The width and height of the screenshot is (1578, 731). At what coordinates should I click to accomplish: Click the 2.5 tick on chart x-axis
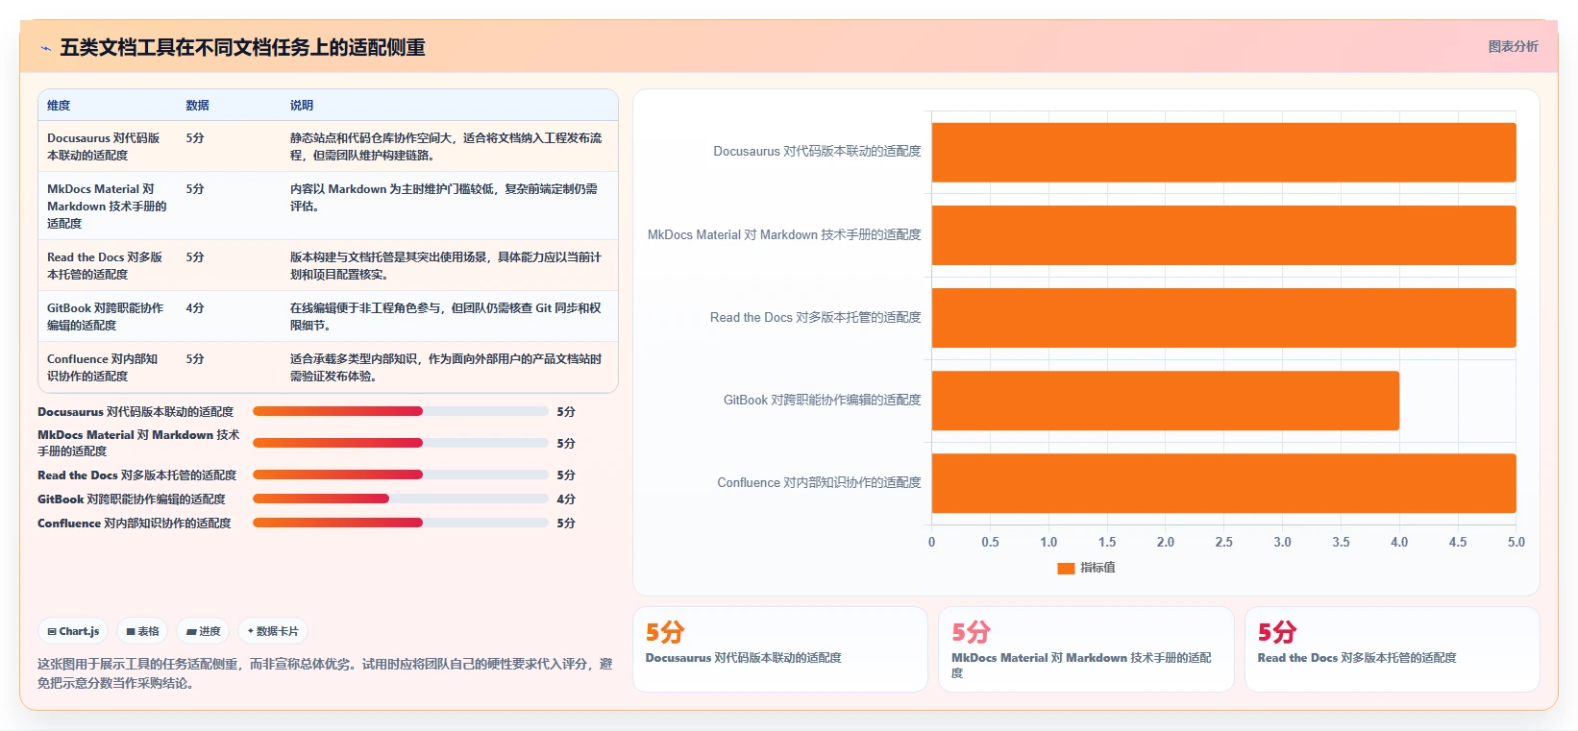coord(1223,542)
